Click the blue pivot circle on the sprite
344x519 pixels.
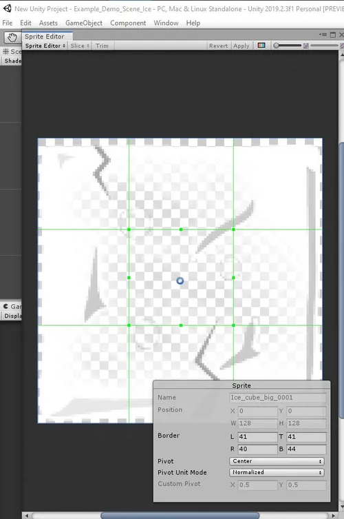coord(180,281)
